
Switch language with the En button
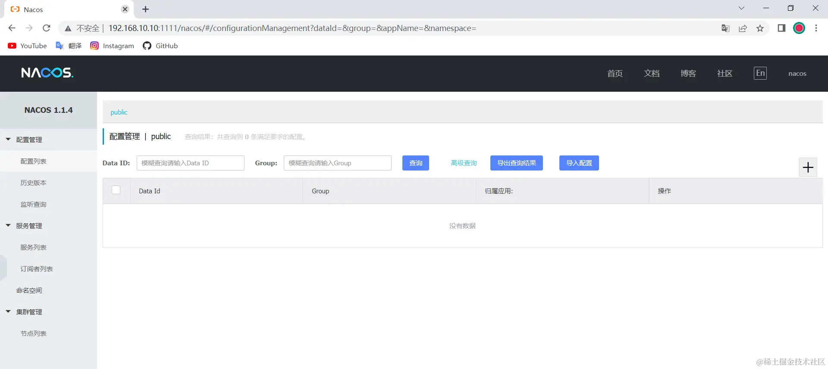click(x=760, y=73)
